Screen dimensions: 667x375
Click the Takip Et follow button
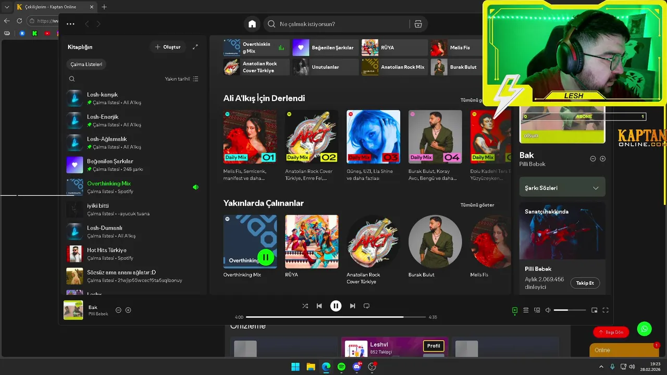click(585, 283)
